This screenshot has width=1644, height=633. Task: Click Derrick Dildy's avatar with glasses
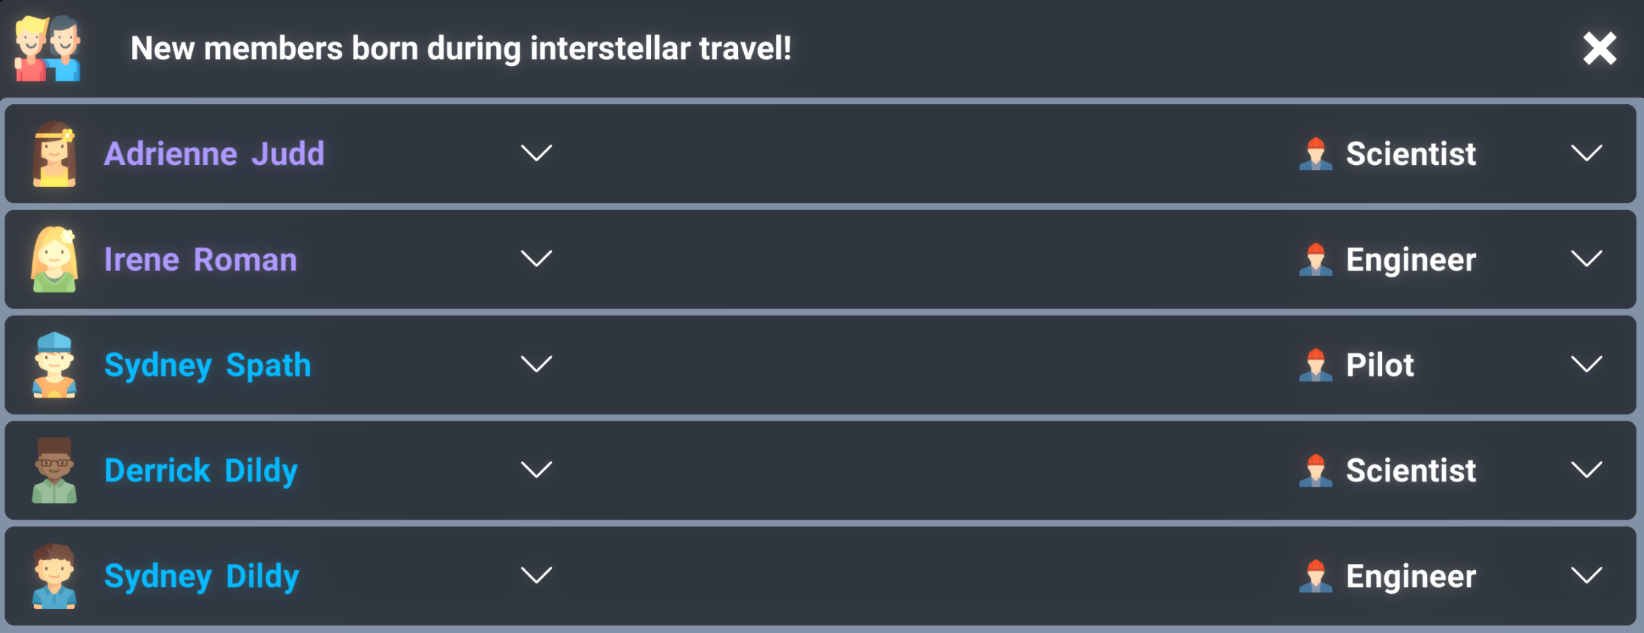click(x=54, y=470)
